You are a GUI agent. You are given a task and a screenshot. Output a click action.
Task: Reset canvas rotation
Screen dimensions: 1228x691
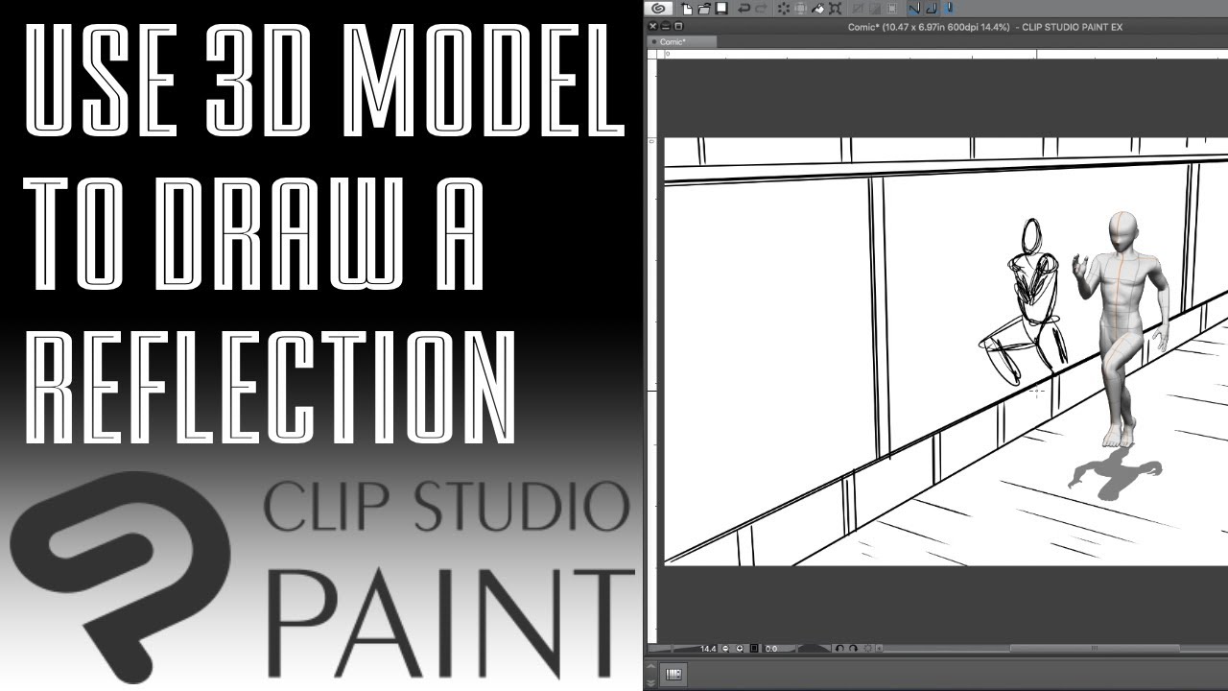pyautogui.click(x=868, y=649)
